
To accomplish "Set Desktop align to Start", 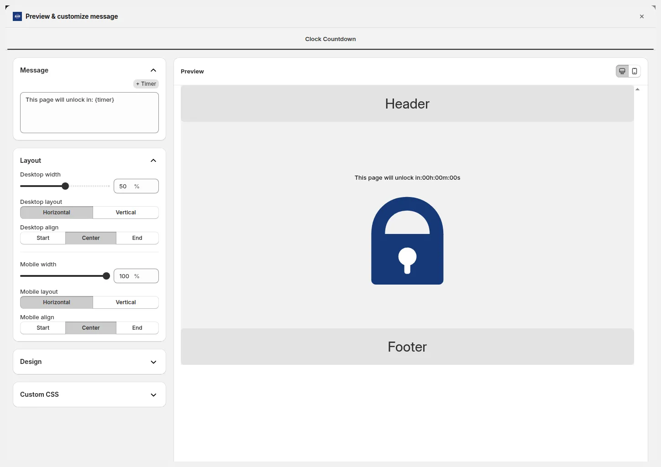I will (43, 238).
